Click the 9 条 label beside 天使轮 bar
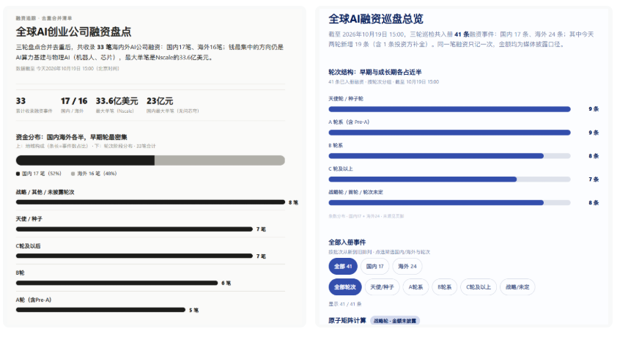617x337 pixels. pos(594,109)
